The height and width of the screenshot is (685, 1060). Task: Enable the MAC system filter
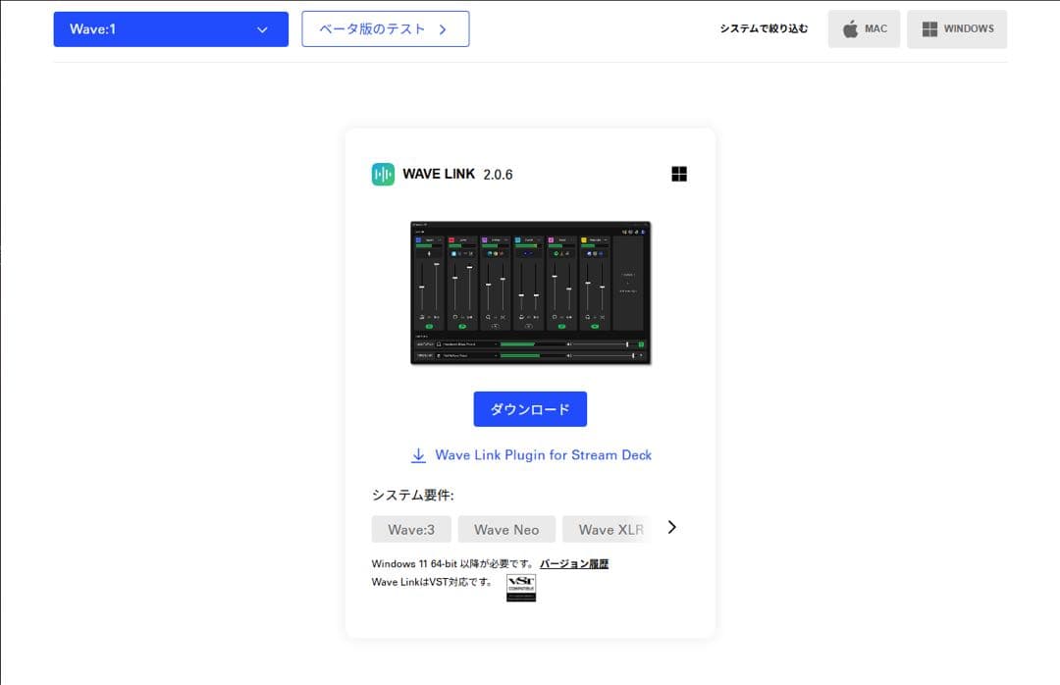click(x=864, y=28)
